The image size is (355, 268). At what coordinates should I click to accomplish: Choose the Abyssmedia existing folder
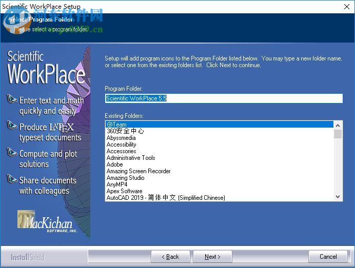pyautogui.click(x=219, y=138)
